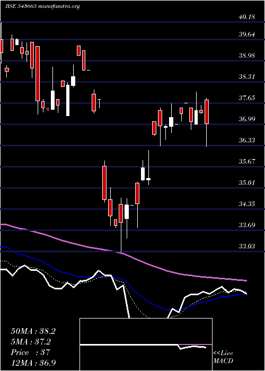Click the BSE 543665 munafasutra.org header text

[42, 6]
